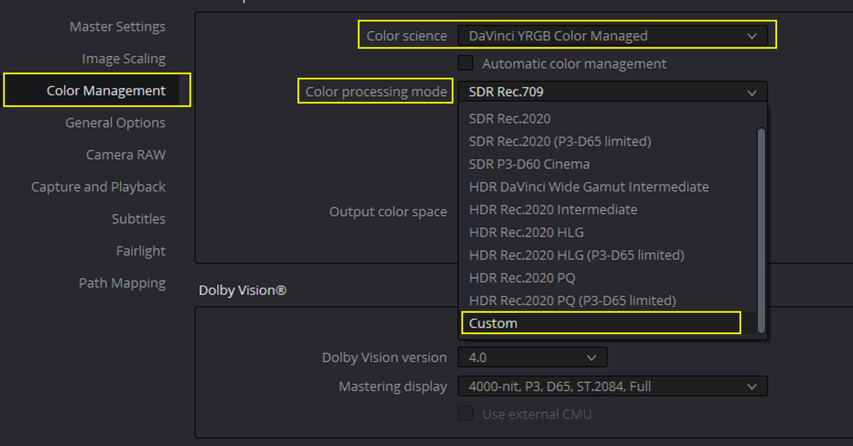
Task: Open Path Mapping settings
Action: 122,283
